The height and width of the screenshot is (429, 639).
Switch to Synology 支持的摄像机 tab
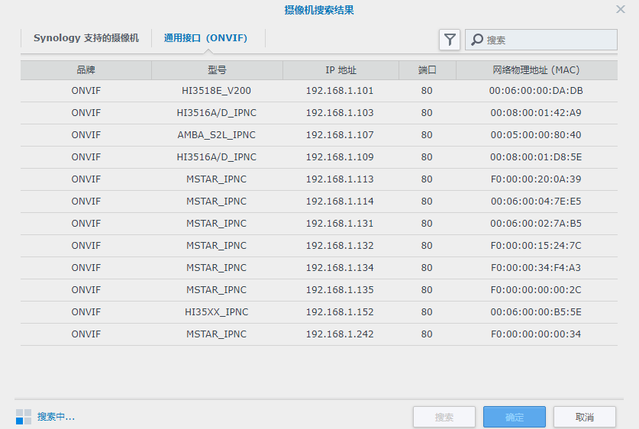coord(86,38)
